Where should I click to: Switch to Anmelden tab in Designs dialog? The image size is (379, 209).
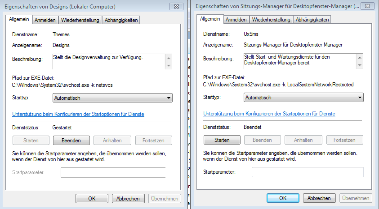click(45, 20)
